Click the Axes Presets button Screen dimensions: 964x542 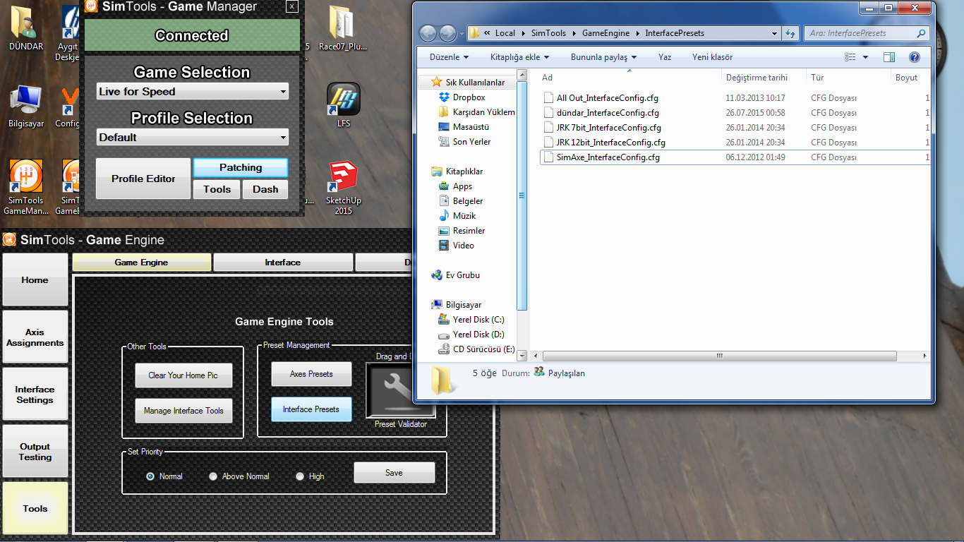pyautogui.click(x=311, y=374)
